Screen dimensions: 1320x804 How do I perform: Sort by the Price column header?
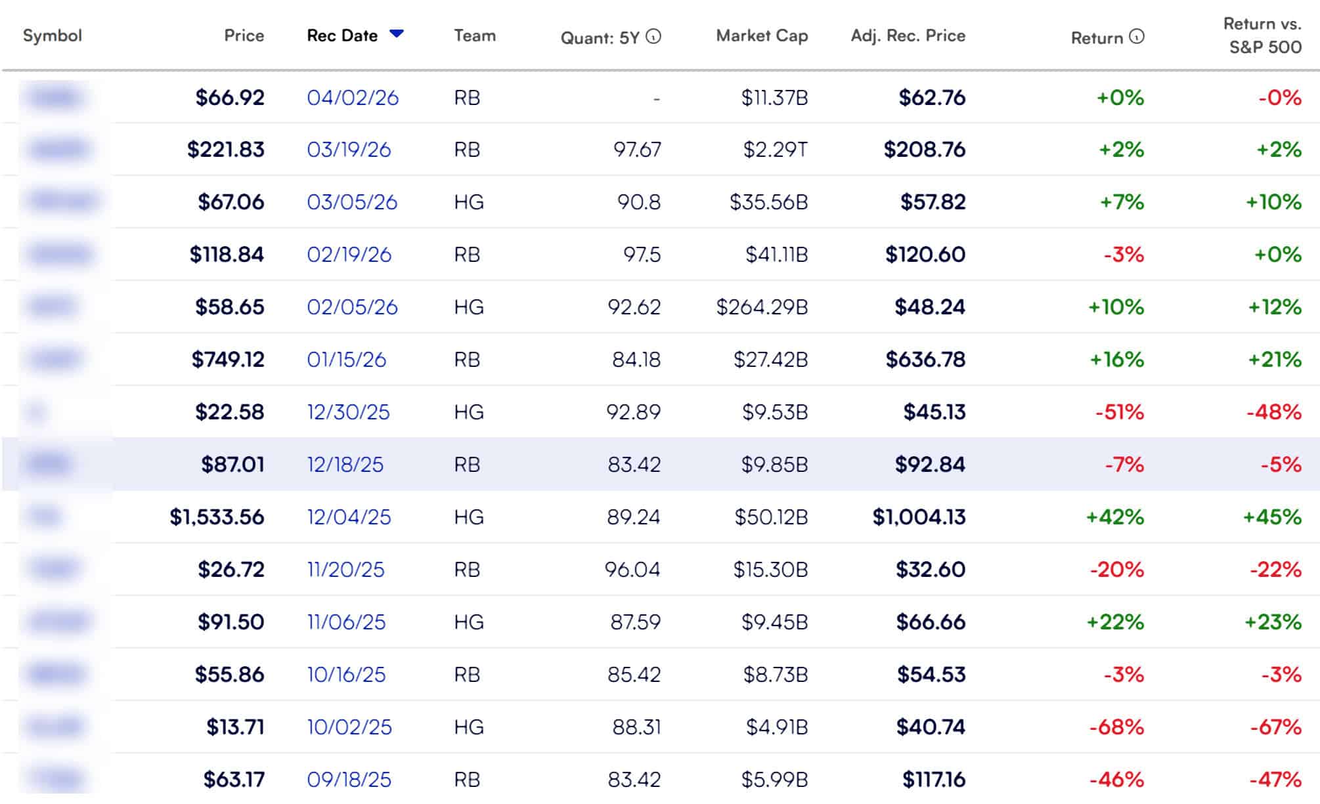click(x=244, y=35)
